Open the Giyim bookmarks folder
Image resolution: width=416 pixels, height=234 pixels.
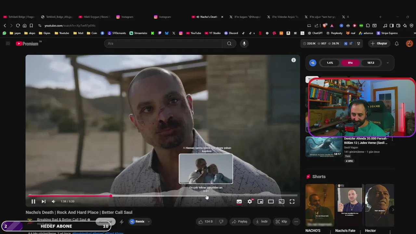tap(45, 33)
